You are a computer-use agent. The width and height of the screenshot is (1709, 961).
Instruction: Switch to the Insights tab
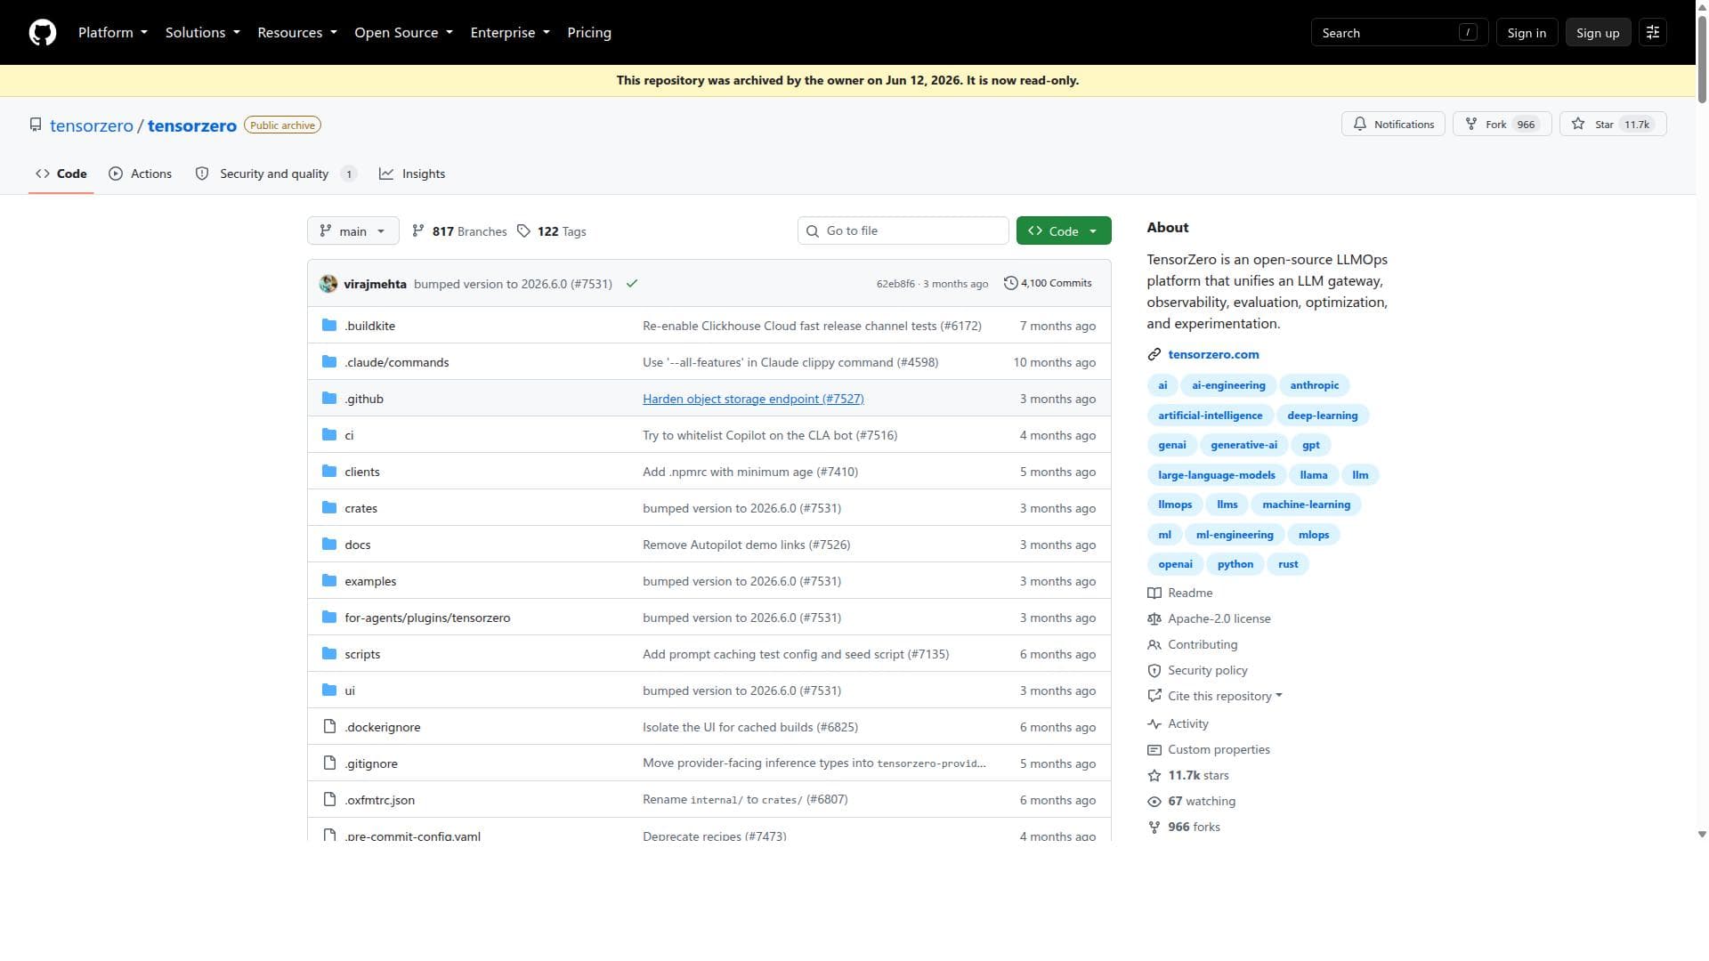pos(412,174)
